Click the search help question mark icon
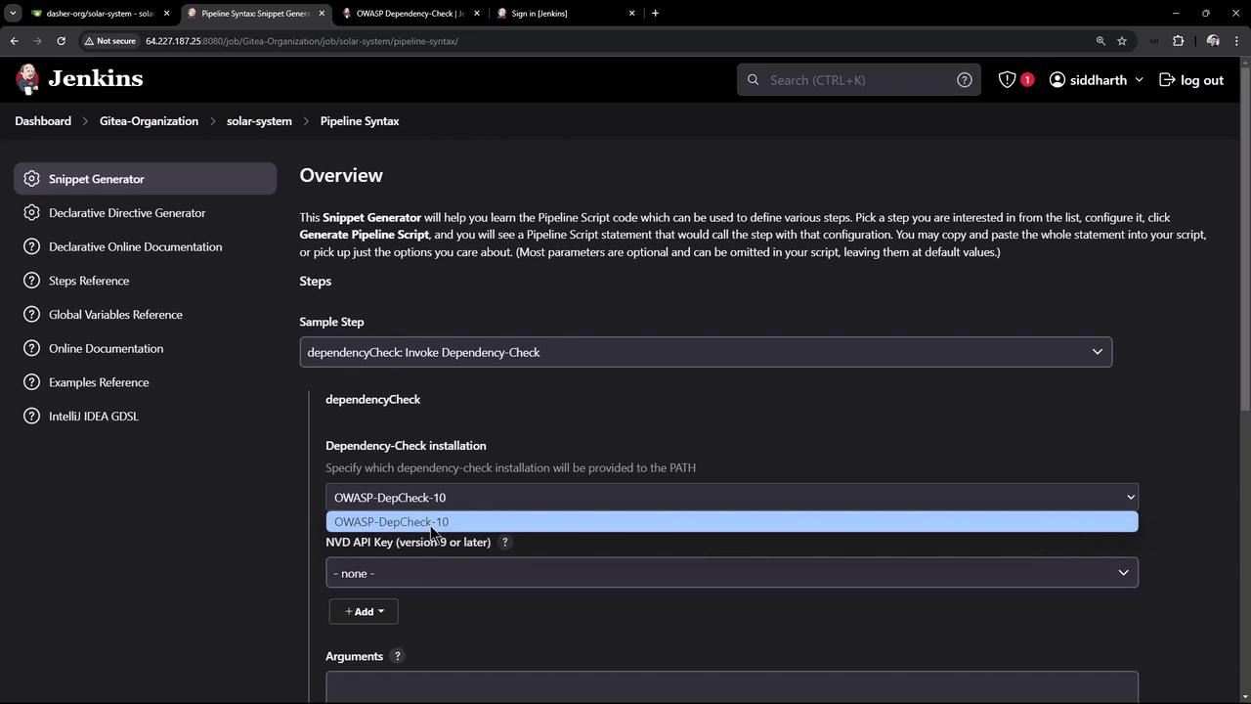 pyautogui.click(x=964, y=80)
